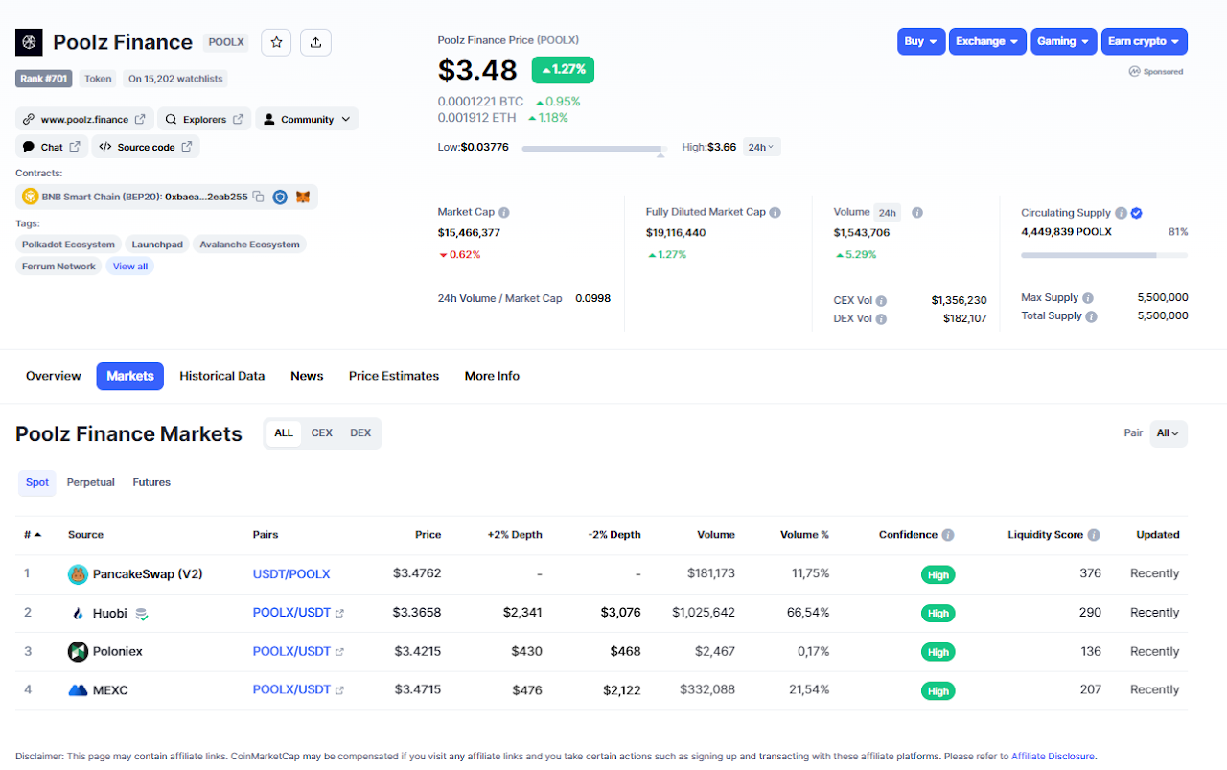This screenshot has width=1227, height=770.
Task: Click the verified circulating supply badge
Action: click(1136, 213)
